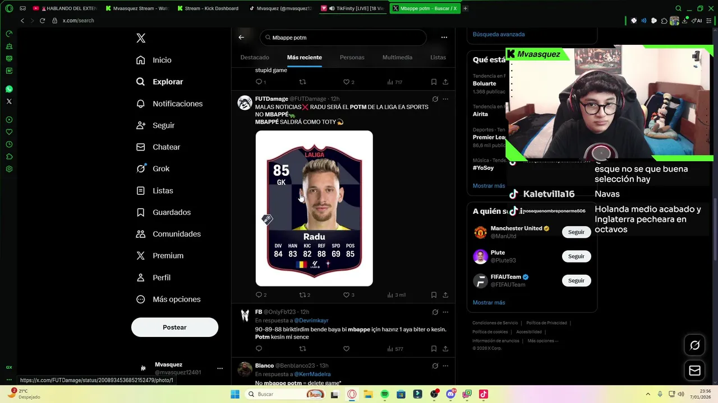Switch to the Listas search tab

click(438, 57)
